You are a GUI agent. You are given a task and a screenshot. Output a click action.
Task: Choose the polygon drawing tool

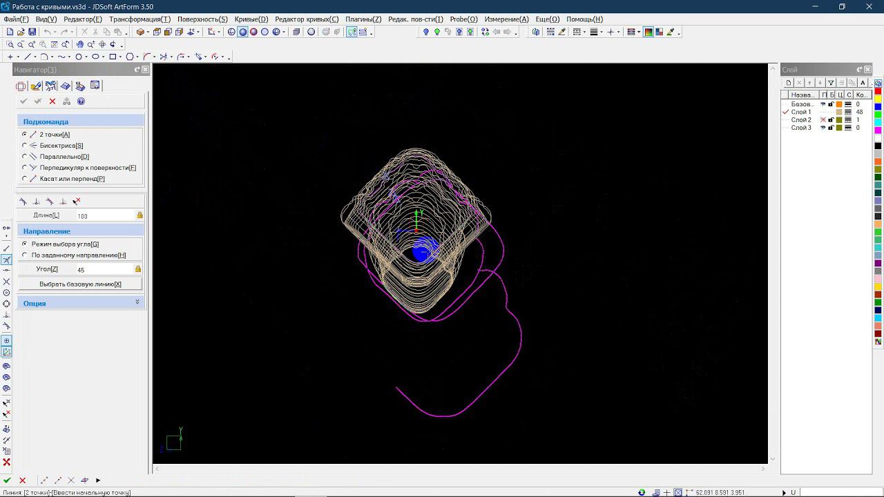[x=129, y=57]
